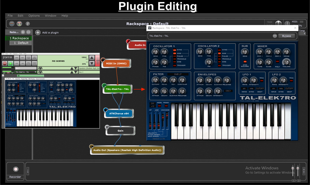Open the filter type 24dB LP selector
310x185 pixels.
click(178, 74)
